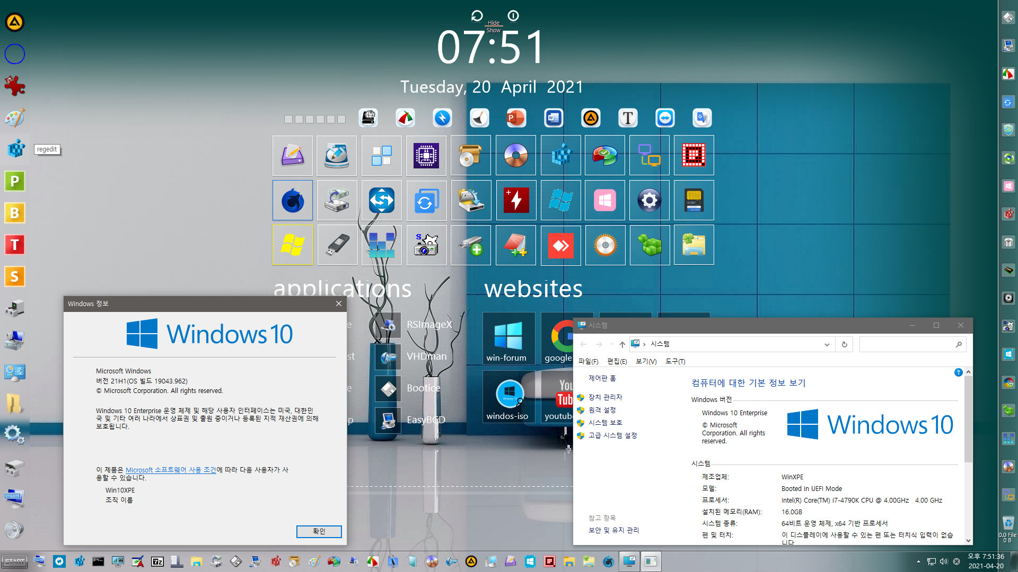Open the 편집(E) menu in 시스템 window
This screenshot has width=1018, height=572.
[x=617, y=361]
